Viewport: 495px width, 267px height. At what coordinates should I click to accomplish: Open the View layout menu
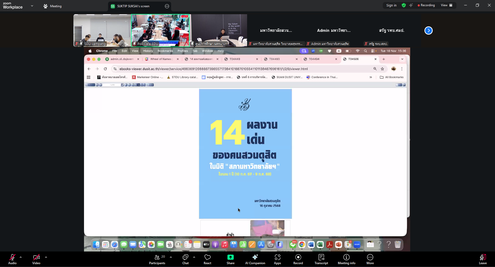(x=446, y=5)
